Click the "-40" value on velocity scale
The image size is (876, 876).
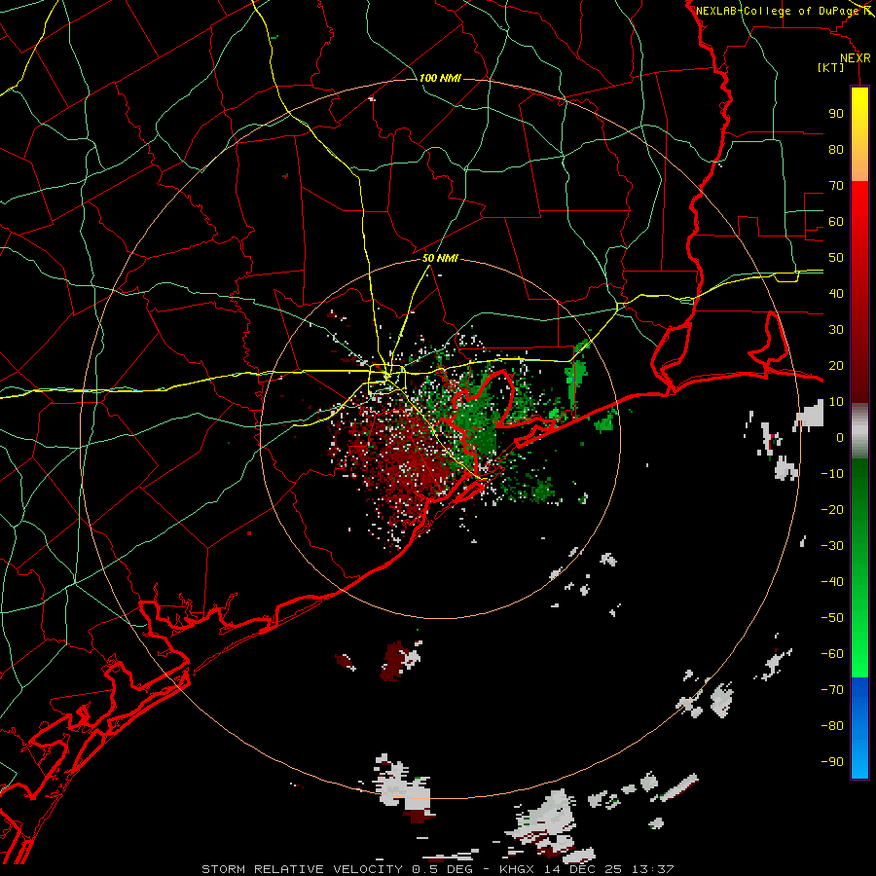click(832, 582)
